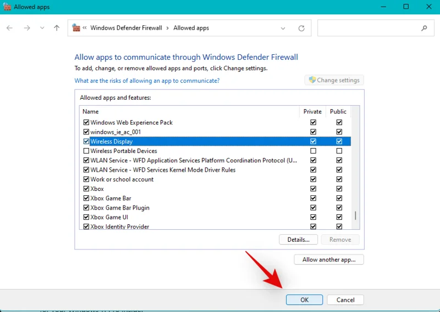440x312 pixels.
Task: Click the firewall icon in address bar
Action: click(76, 28)
